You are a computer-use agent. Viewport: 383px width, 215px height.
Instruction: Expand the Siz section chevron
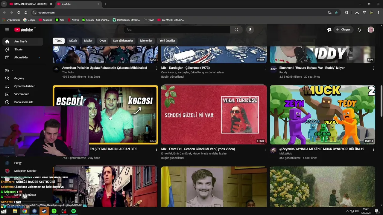12,70
